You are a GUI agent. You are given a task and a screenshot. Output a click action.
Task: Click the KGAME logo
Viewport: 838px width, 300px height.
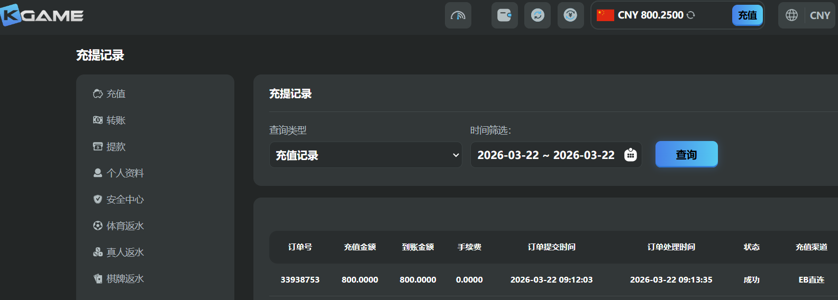tap(42, 15)
